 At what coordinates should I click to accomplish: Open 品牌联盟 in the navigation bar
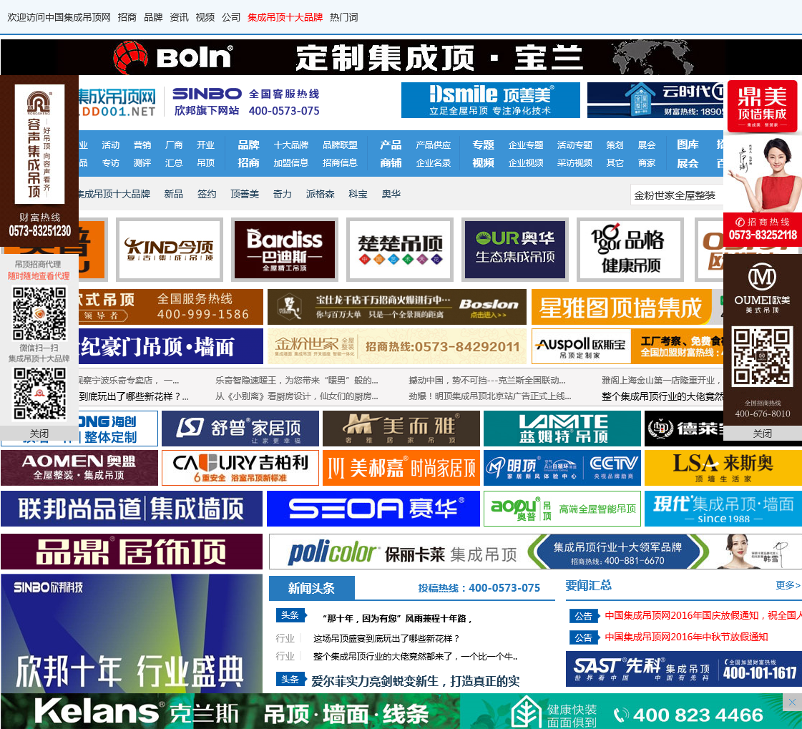[340, 145]
